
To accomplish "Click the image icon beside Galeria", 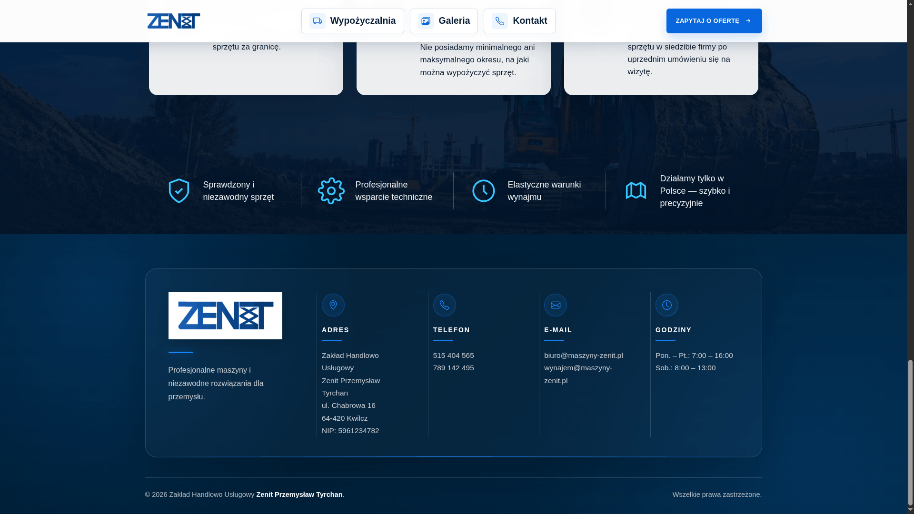I will 426,21.
